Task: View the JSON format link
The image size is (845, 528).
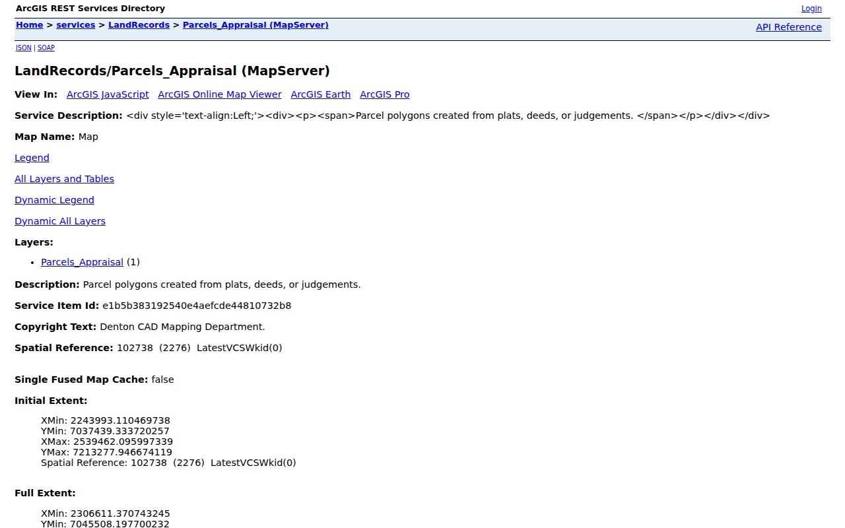Action: (x=24, y=48)
